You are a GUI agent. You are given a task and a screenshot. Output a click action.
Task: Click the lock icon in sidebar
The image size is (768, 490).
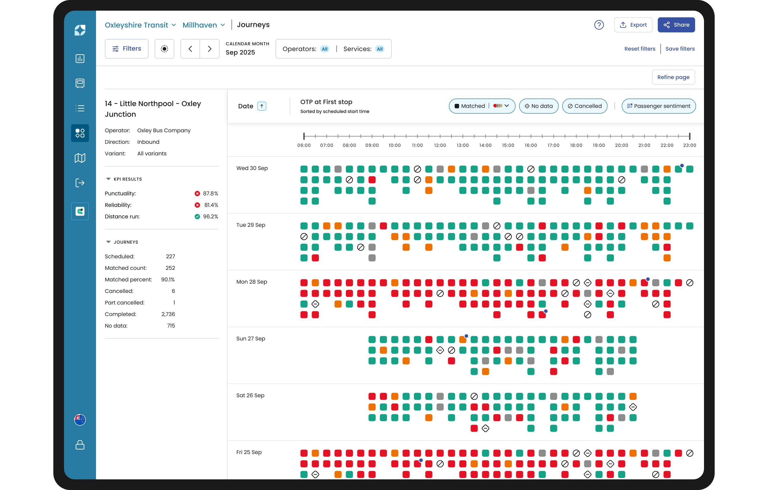[x=80, y=445]
